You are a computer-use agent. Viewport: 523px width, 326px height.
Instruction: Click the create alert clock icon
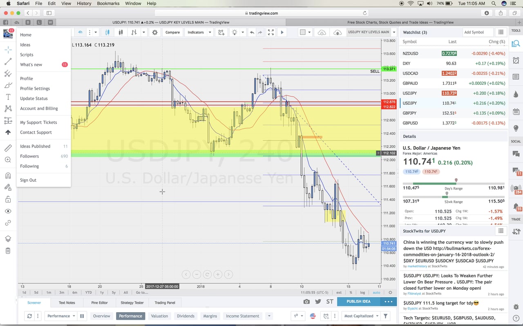[221, 32]
